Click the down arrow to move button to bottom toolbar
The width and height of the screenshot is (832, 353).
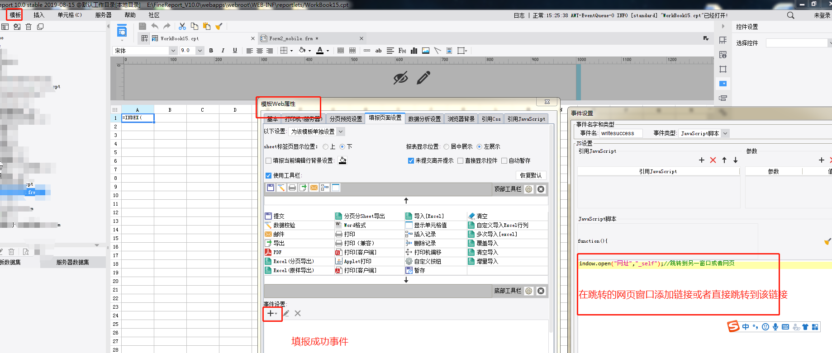pyautogui.click(x=406, y=280)
